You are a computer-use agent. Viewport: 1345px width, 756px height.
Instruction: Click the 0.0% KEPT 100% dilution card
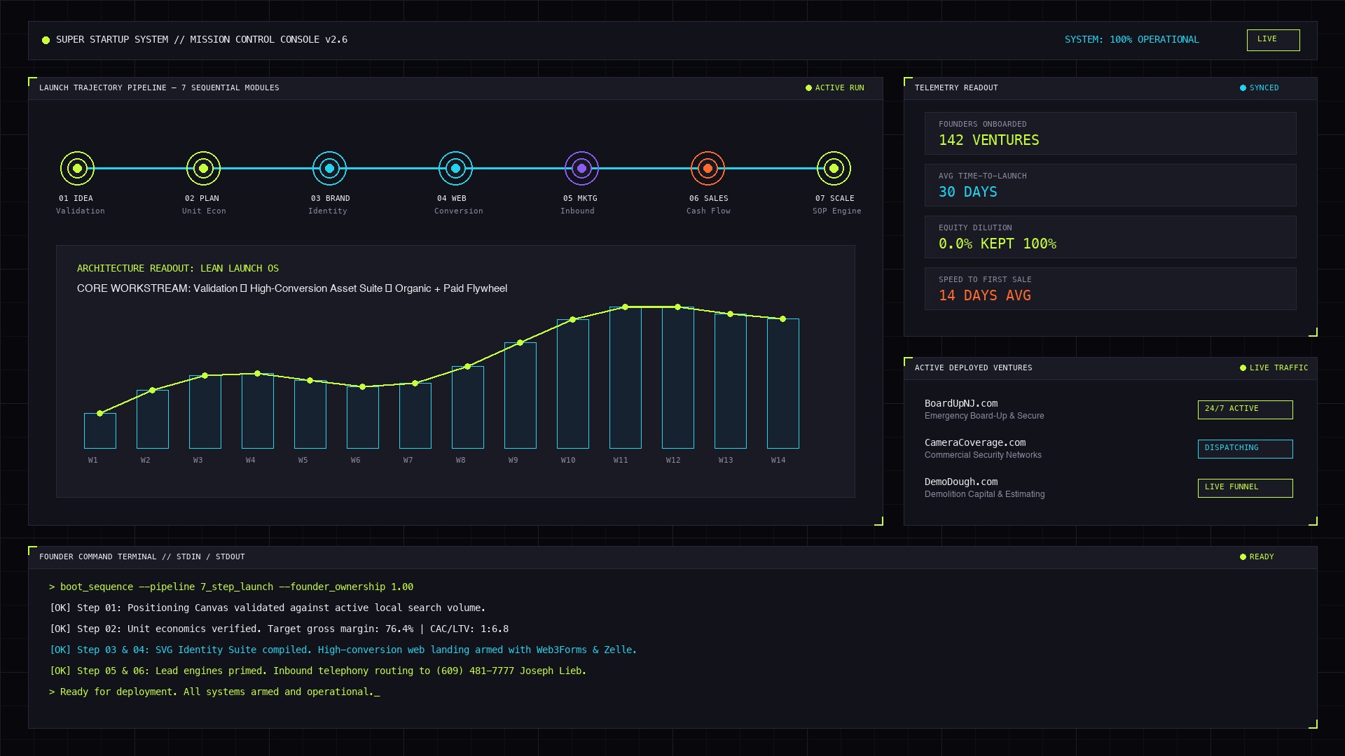point(1110,237)
